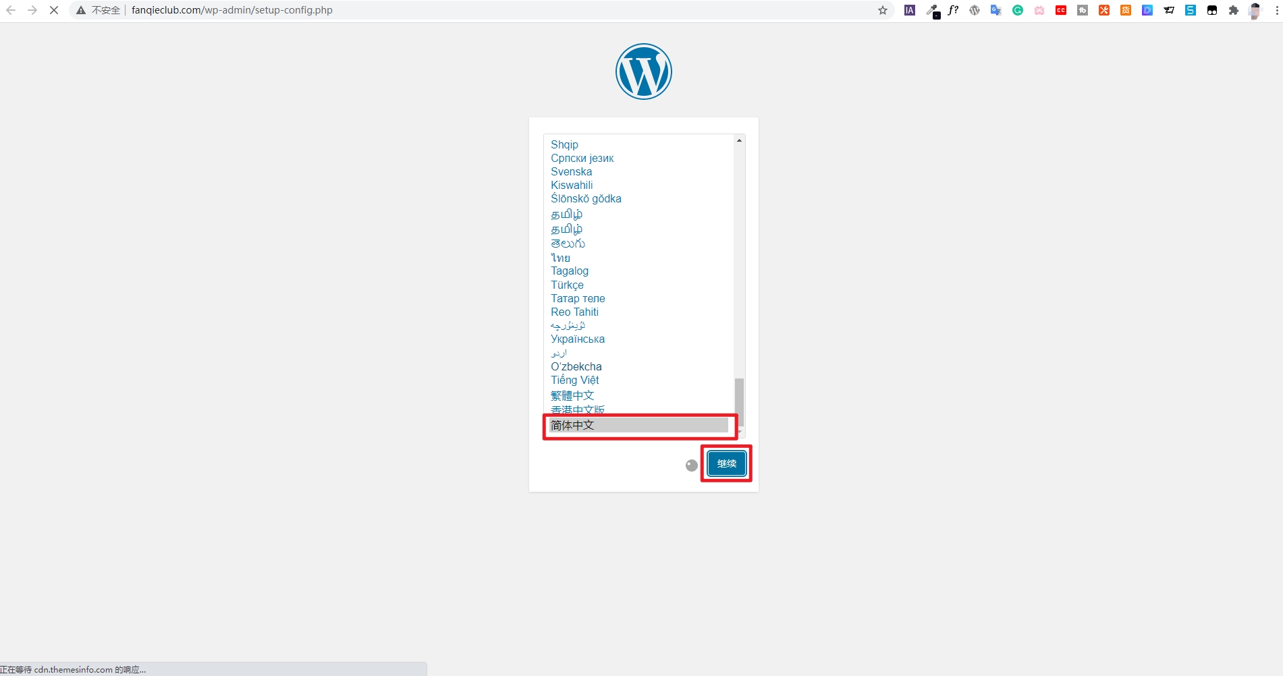Open the puzzle-piece extensions menu

pyautogui.click(x=1234, y=10)
